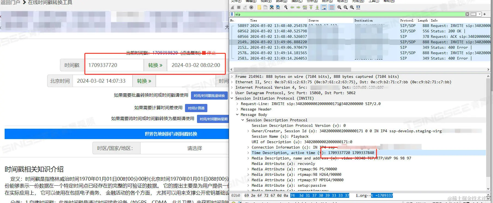Zoom out packet text in Wireshark
The height and width of the screenshot is (203, 493).
[346, 7]
